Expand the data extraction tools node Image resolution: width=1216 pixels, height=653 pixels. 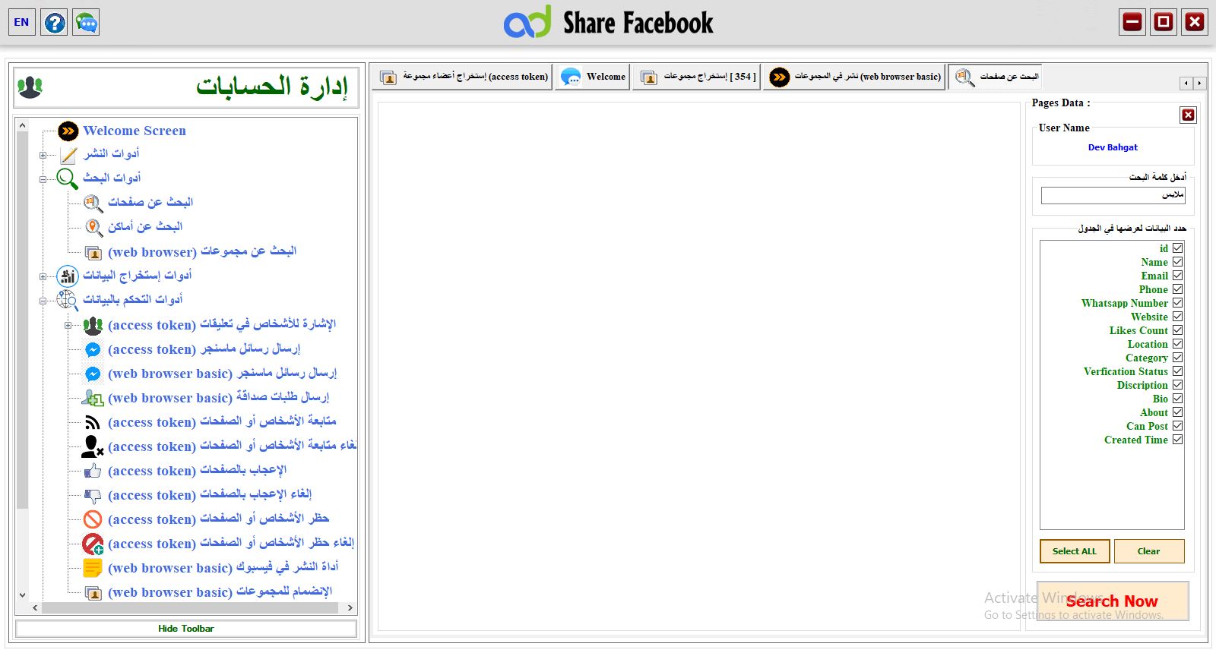[43, 276]
